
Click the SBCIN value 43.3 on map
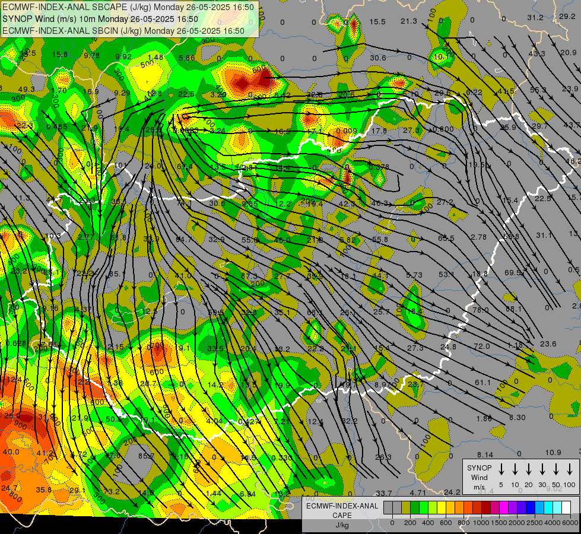pyautogui.click(x=536, y=54)
